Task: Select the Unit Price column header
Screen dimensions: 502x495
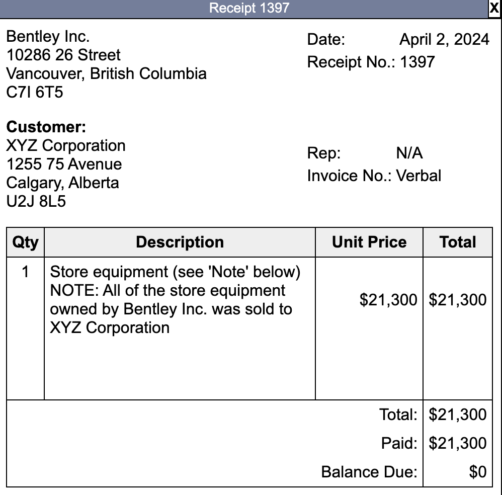Action: pos(369,242)
